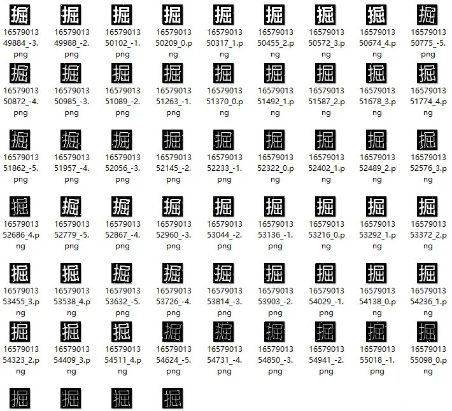Select thumbnail for 1657901350674_4.png
452x411 pixels.
[x=376, y=15]
